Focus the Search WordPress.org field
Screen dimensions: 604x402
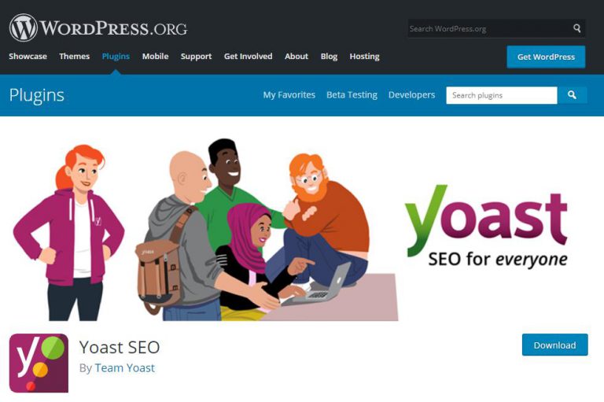coord(489,28)
